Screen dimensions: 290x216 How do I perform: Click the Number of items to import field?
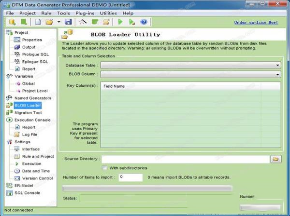click(x=130, y=177)
